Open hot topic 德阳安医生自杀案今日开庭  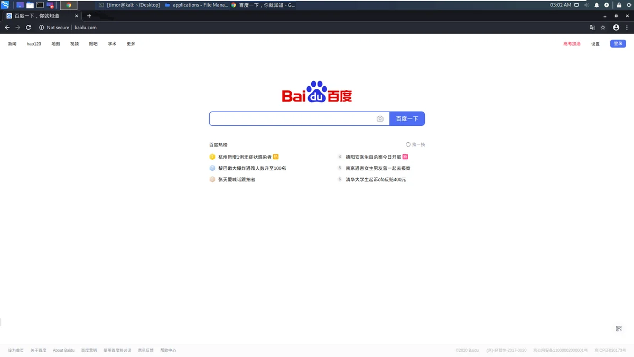point(374,157)
